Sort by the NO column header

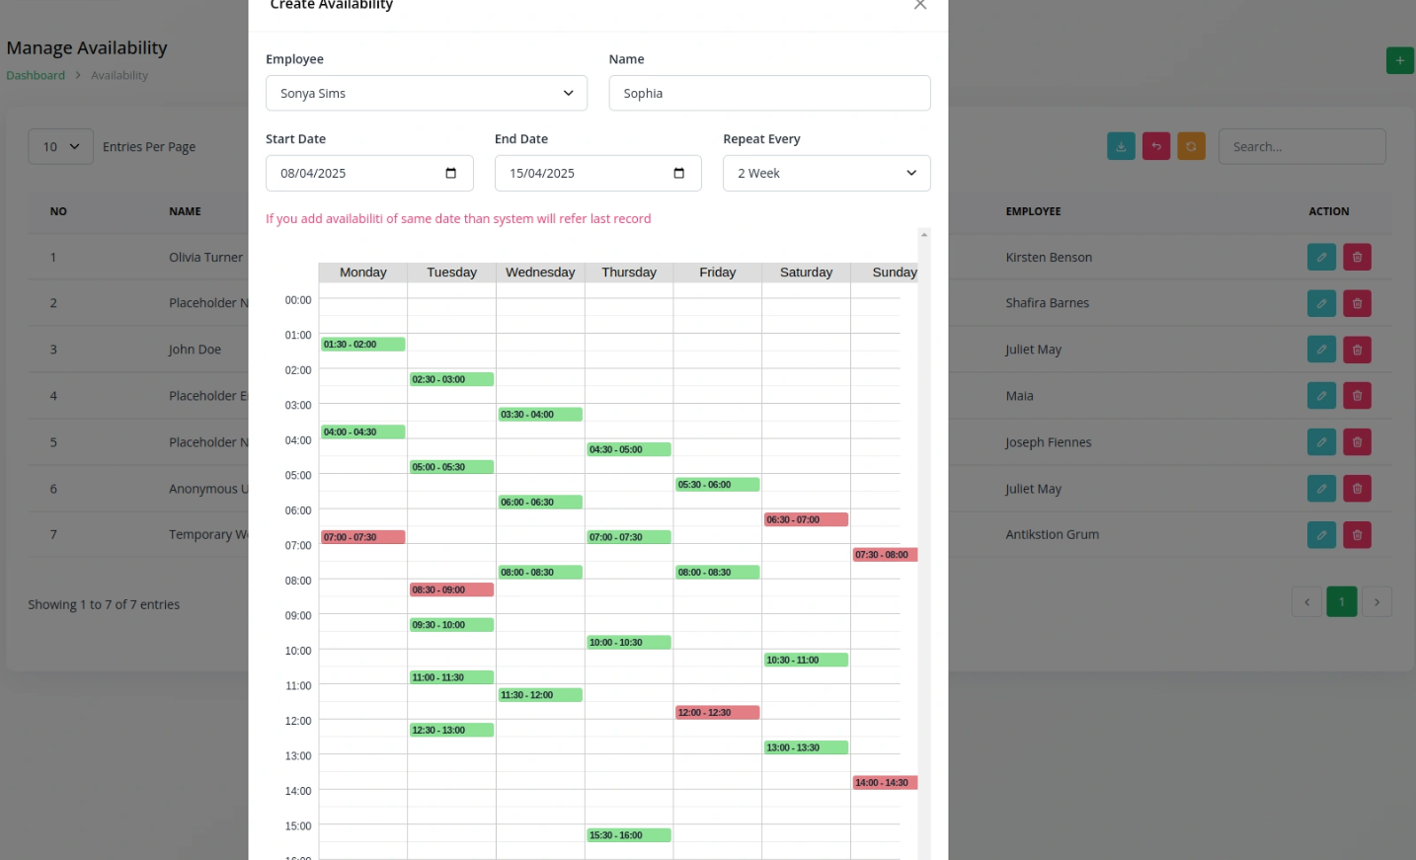tap(58, 211)
